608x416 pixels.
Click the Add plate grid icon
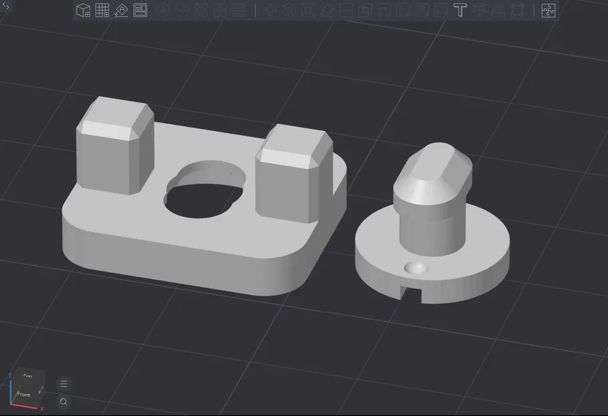pos(102,11)
